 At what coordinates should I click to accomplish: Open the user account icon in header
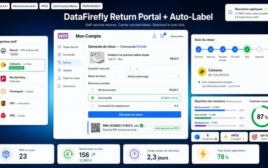pyautogui.click(x=154, y=36)
